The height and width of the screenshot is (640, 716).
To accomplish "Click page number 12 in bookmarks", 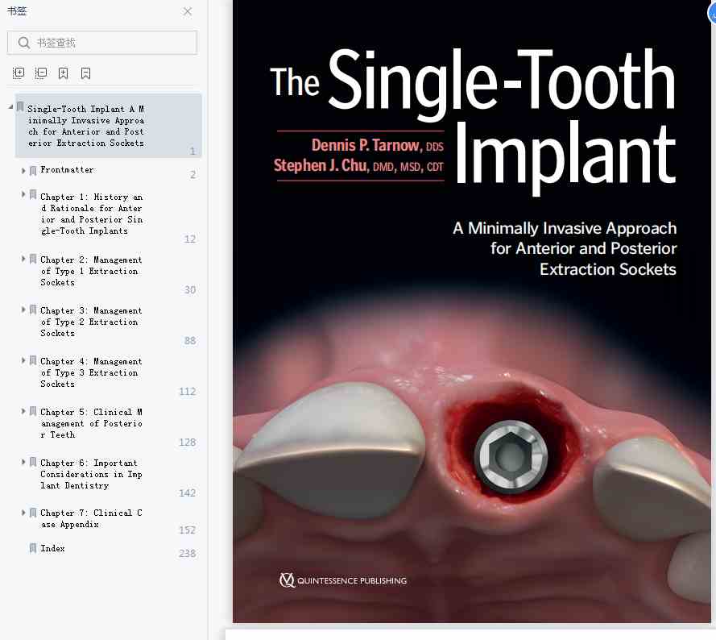I will [x=190, y=239].
